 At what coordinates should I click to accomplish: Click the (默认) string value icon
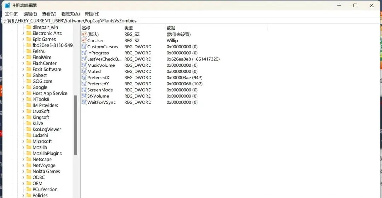click(84, 34)
